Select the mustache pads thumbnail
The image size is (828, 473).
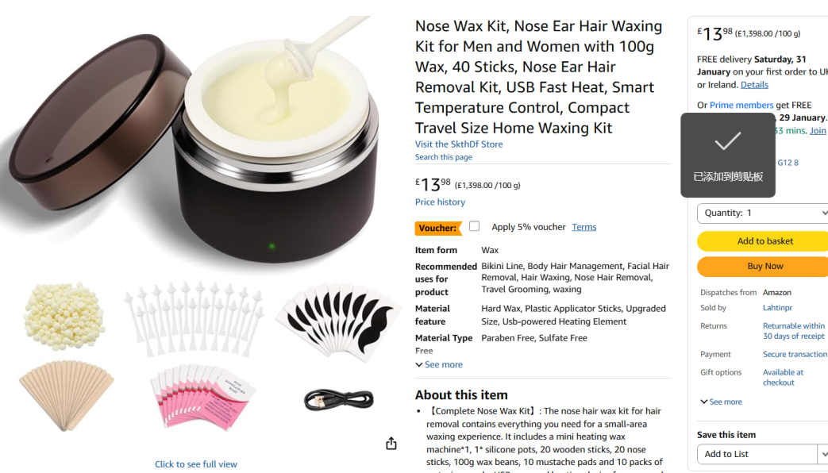click(x=338, y=322)
